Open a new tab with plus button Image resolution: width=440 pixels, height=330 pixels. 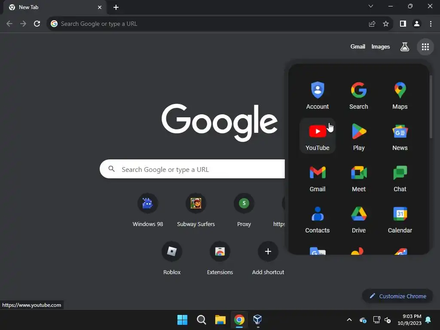pos(116,7)
